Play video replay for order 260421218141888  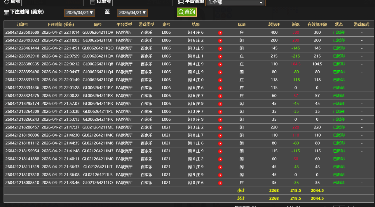click(220, 159)
